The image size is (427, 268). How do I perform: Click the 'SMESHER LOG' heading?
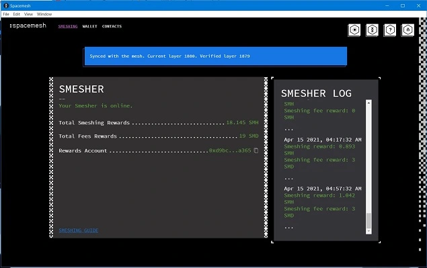[316, 93]
